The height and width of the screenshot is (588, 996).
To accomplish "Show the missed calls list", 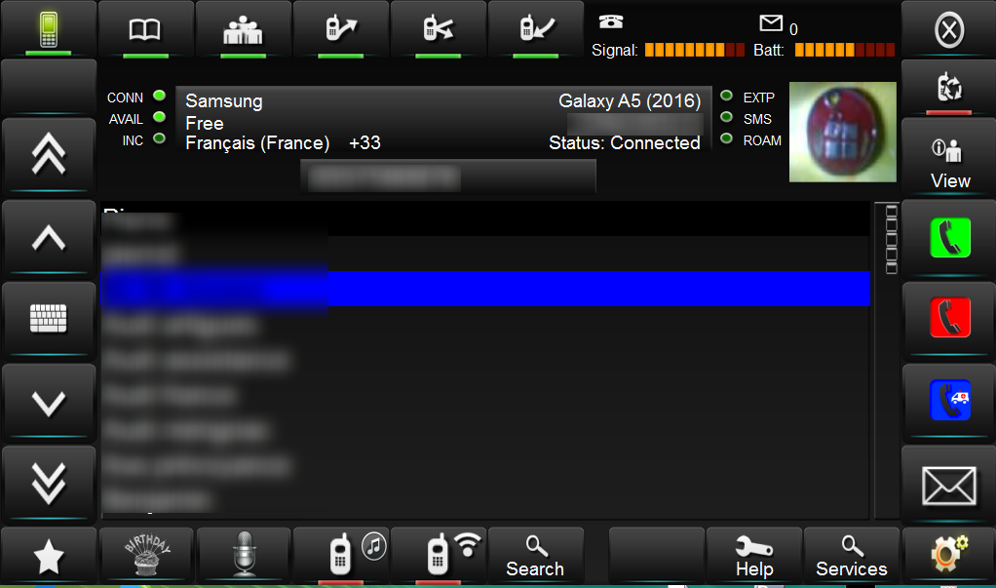I will tap(439, 30).
